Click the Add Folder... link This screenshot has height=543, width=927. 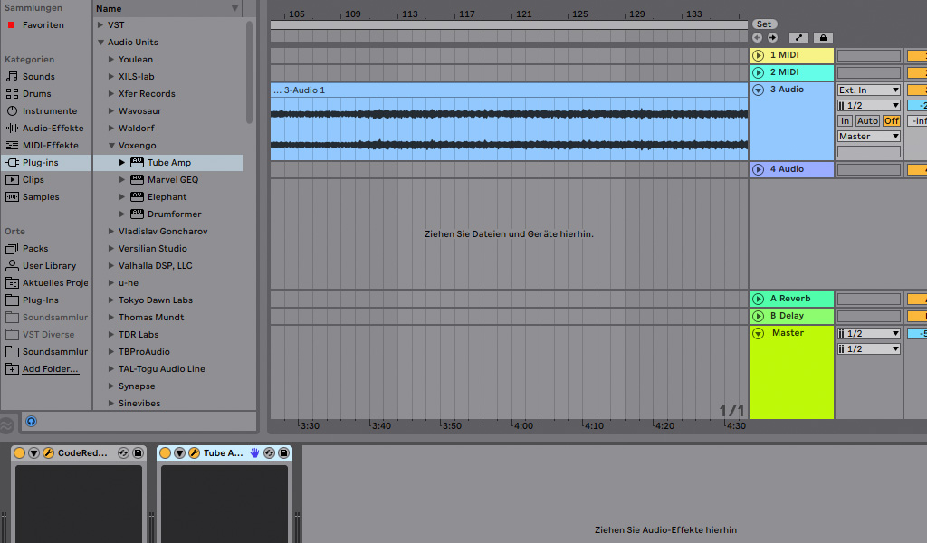51,368
